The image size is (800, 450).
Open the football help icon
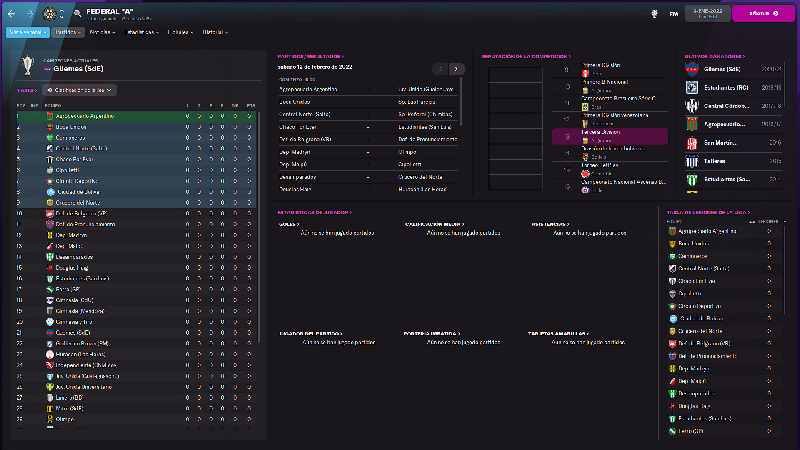coord(655,14)
